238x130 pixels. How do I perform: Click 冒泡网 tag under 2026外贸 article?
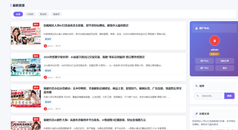[48, 71]
